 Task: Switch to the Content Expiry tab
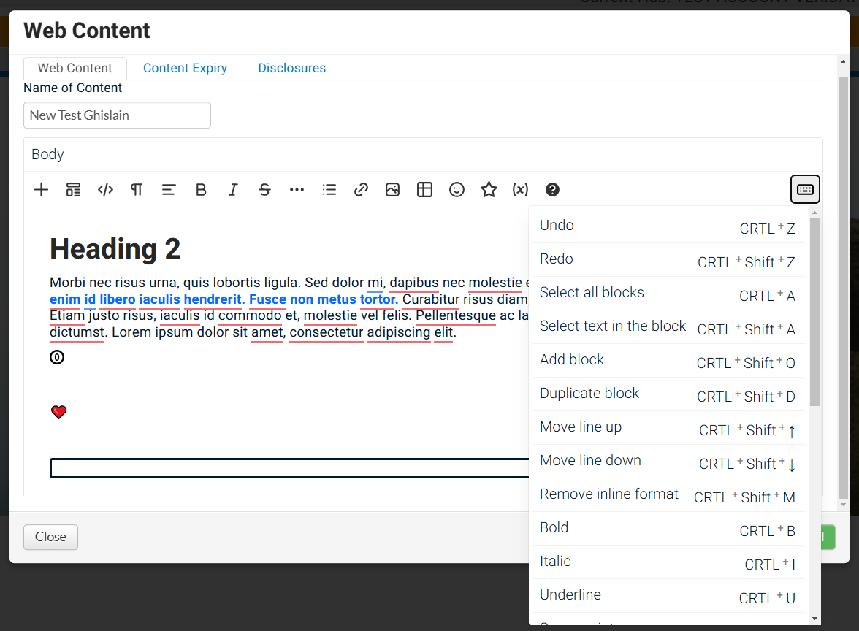pyautogui.click(x=186, y=68)
